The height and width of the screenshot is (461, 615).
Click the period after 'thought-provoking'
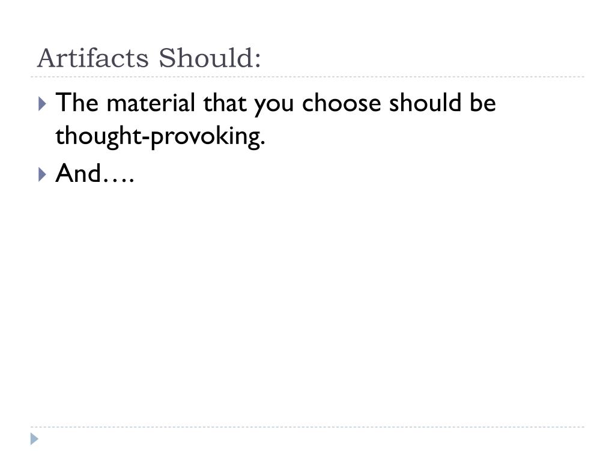coord(263,144)
